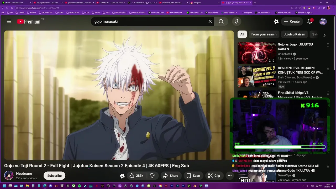Open Resident Evil 9 video thumbnail
Viewport: 336px width, 189px height.
coord(256,76)
